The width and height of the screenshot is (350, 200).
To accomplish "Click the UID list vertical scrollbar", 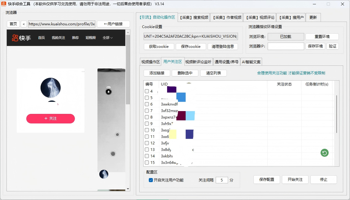I will click(337, 114).
